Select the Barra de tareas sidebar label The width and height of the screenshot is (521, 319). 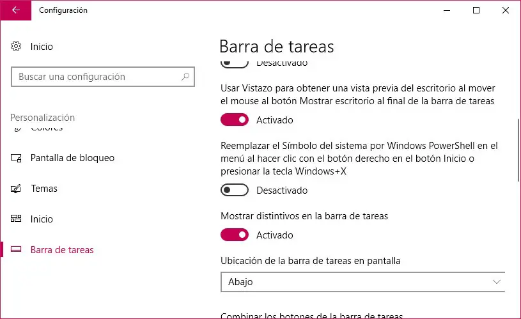(x=62, y=250)
